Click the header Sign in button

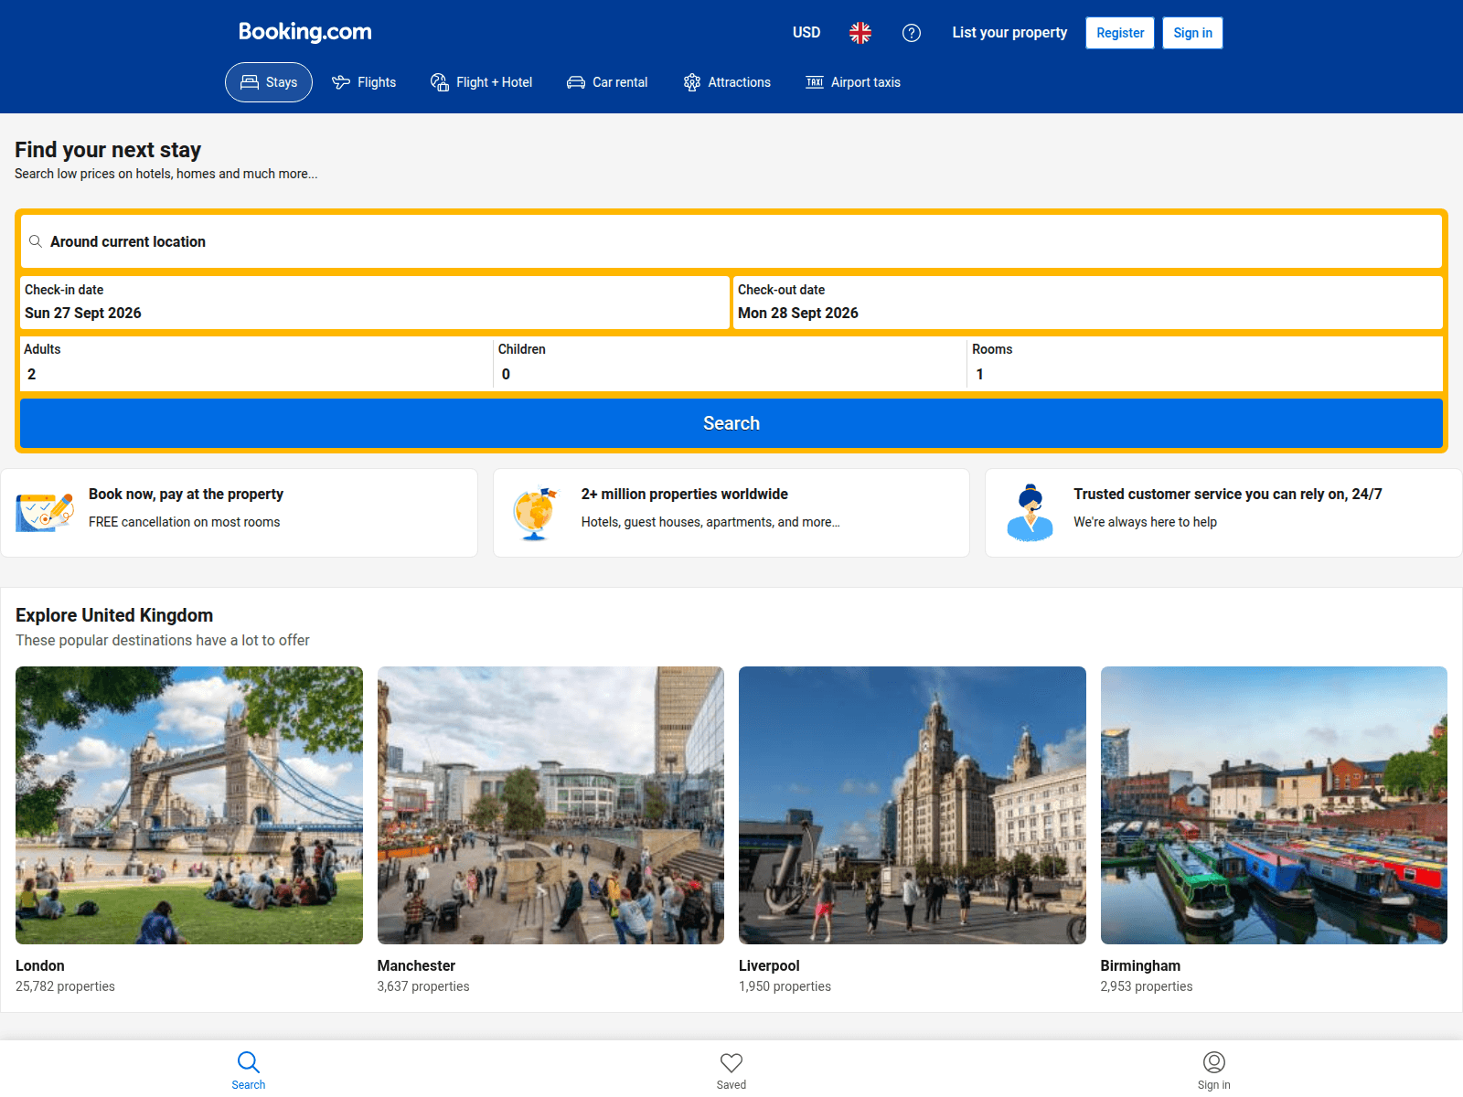point(1192,33)
